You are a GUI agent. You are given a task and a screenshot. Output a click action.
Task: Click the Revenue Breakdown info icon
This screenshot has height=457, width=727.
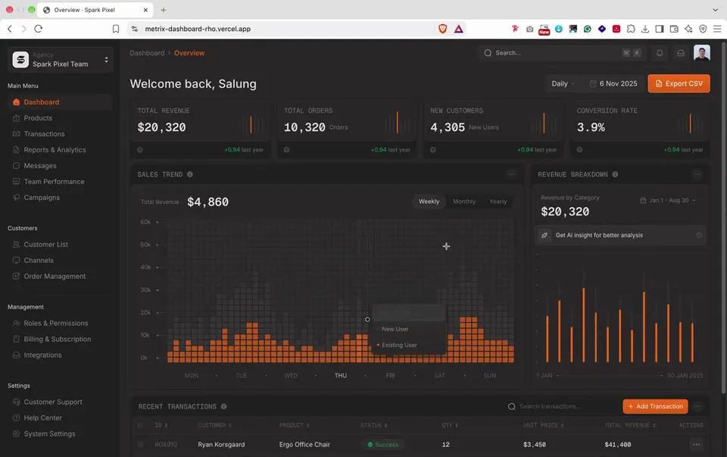point(615,174)
